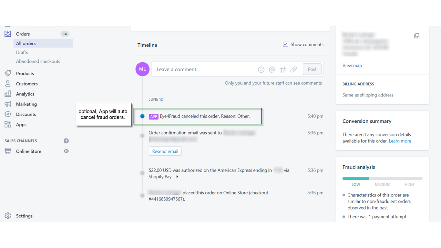Click the Post comment button
Image resolution: width=441 pixels, height=248 pixels.
[x=312, y=69]
